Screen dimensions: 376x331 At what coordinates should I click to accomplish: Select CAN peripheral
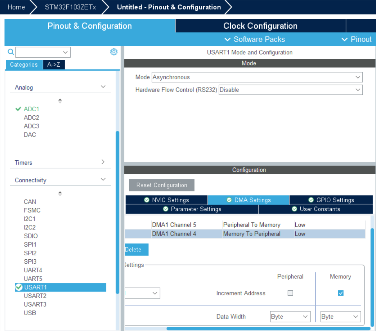tap(30, 202)
